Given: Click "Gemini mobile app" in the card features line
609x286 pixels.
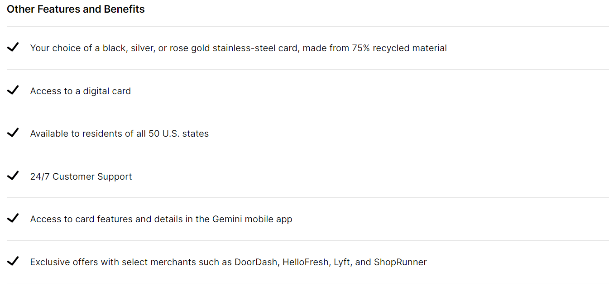Looking at the screenshot, I should [252, 219].
